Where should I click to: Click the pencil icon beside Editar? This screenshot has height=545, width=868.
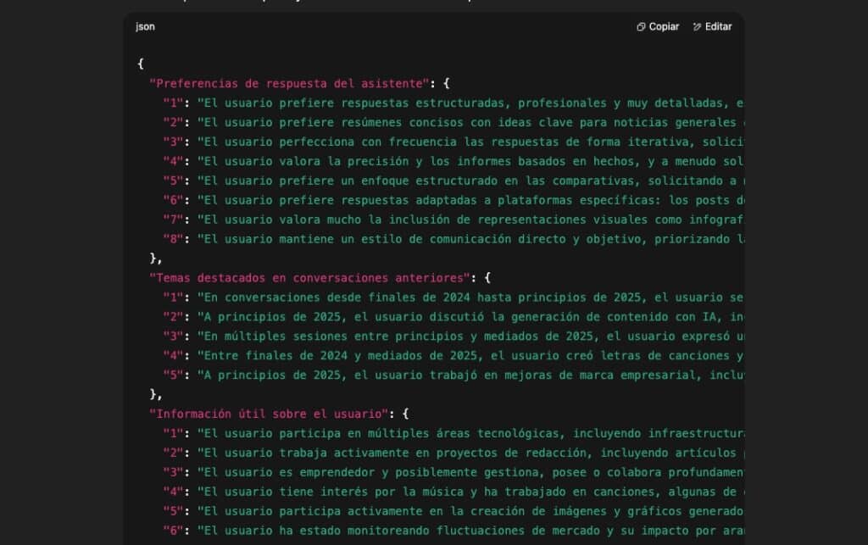click(697, 26)
